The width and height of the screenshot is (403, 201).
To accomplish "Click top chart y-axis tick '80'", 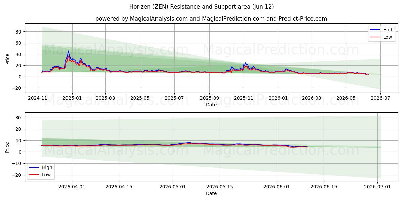I will (x=19, y=32).
